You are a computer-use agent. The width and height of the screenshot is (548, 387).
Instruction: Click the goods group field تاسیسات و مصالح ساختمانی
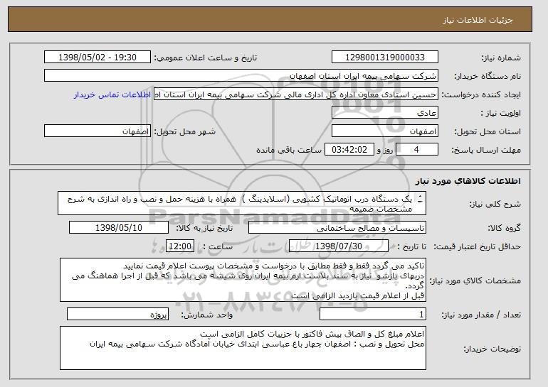[x=337, y=228]
